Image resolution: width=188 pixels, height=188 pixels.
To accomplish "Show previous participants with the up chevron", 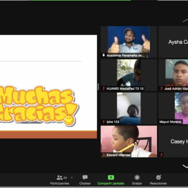I will point(186,21).
